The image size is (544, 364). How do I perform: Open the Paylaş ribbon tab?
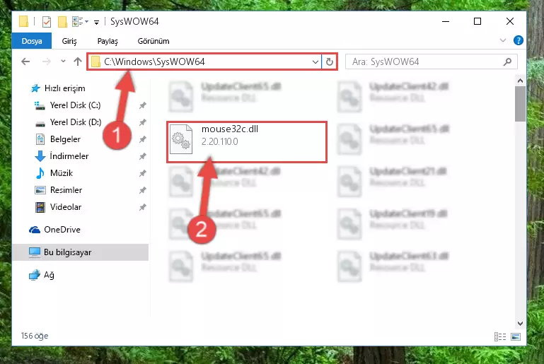click(x=108, y=41)
